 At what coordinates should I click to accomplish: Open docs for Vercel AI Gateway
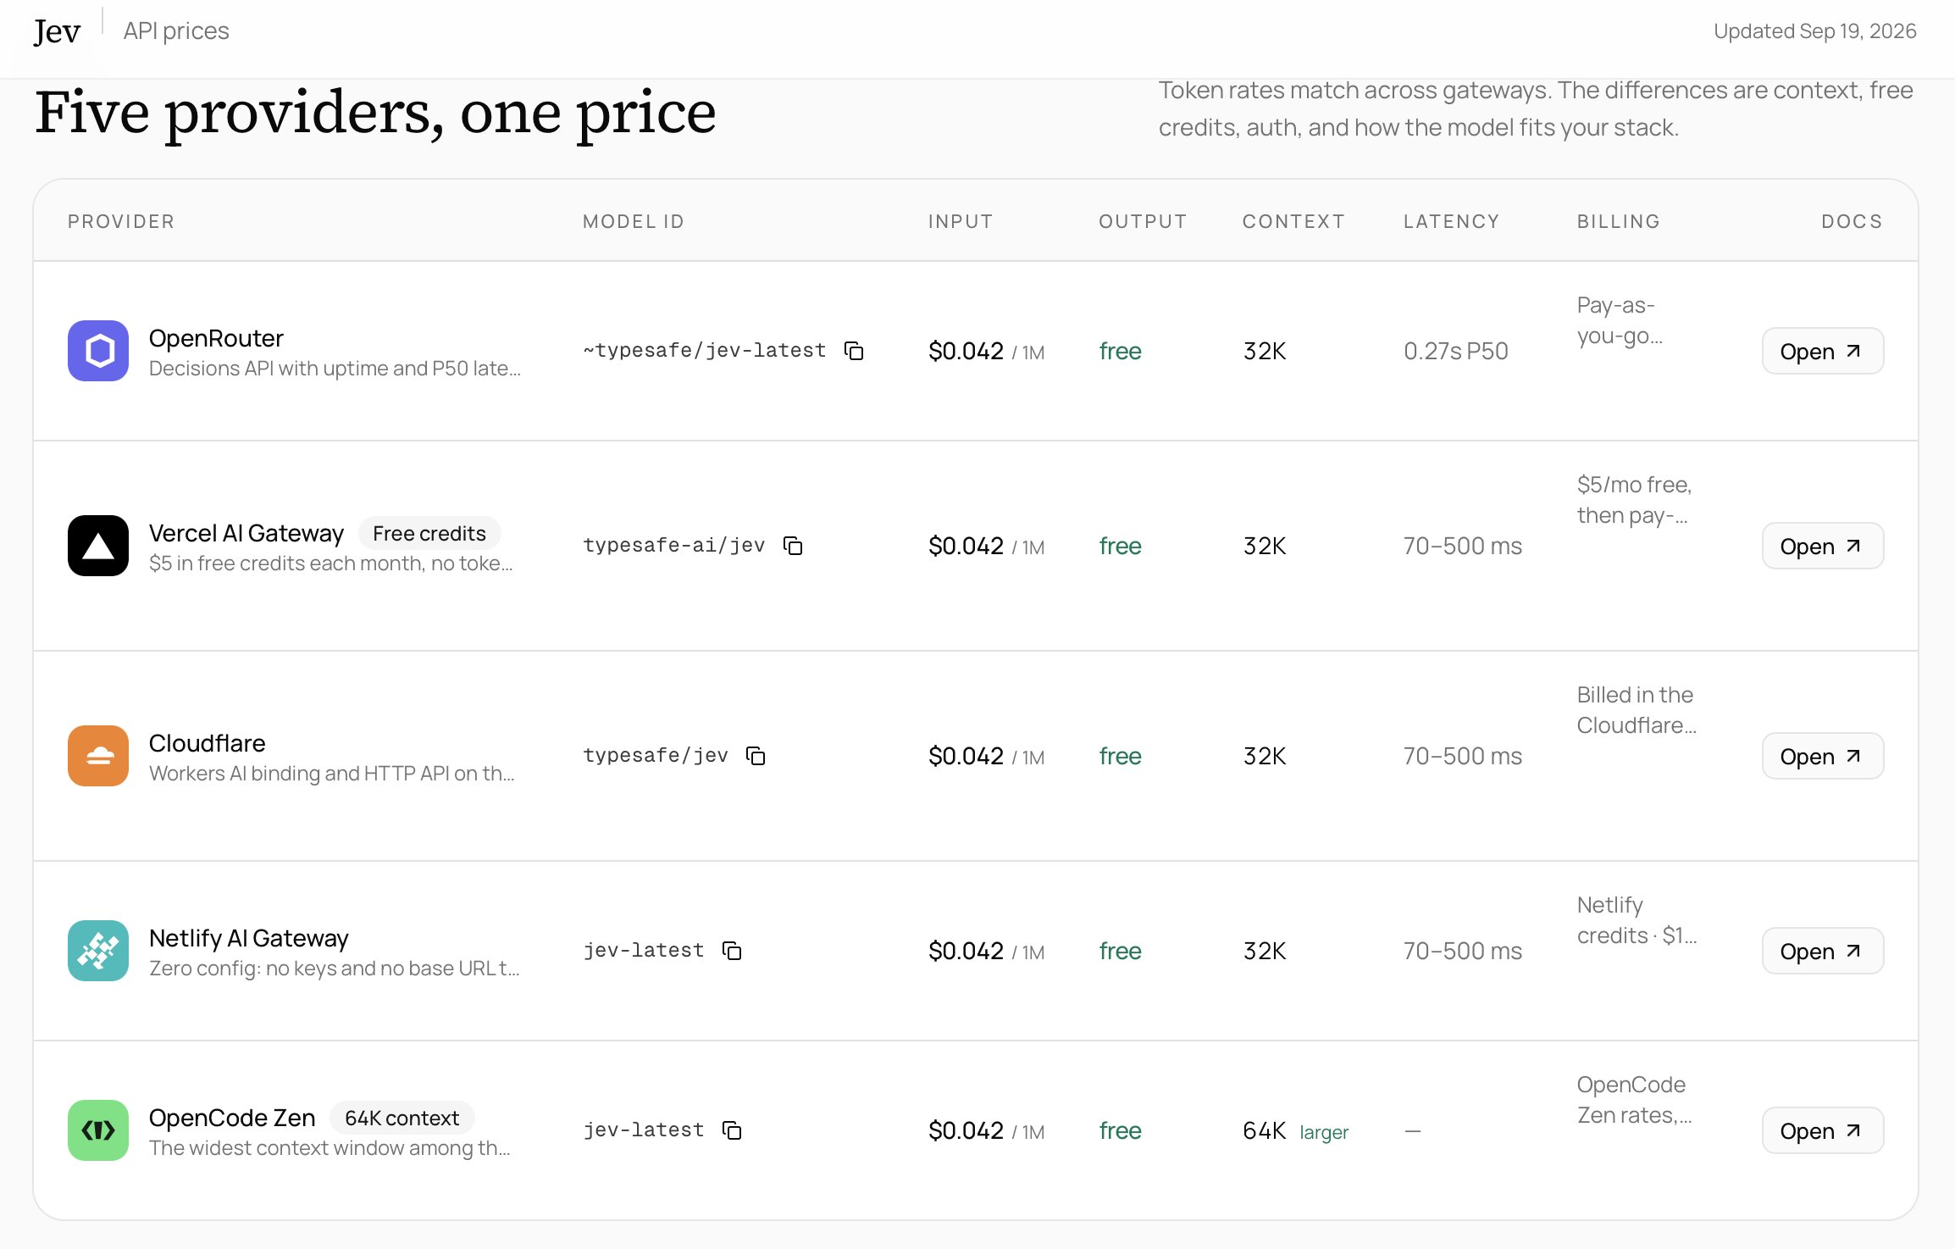[1823, 546]
